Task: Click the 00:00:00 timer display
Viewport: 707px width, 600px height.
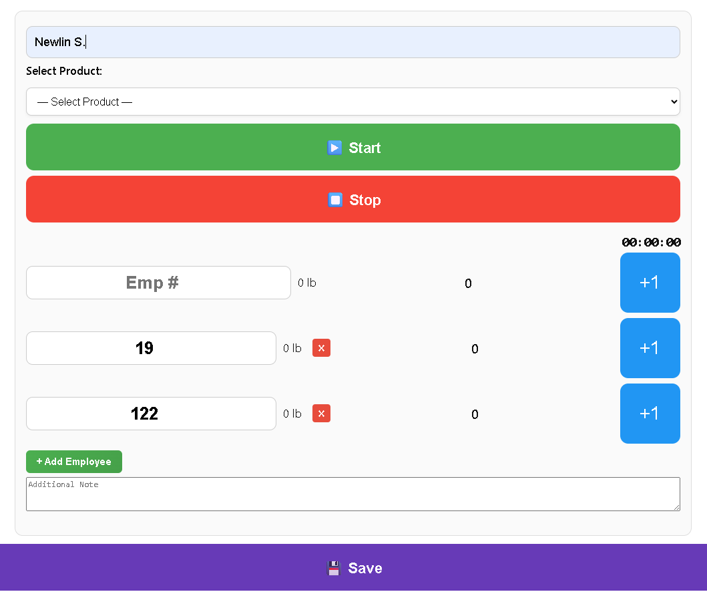Action: click(651, 243)
